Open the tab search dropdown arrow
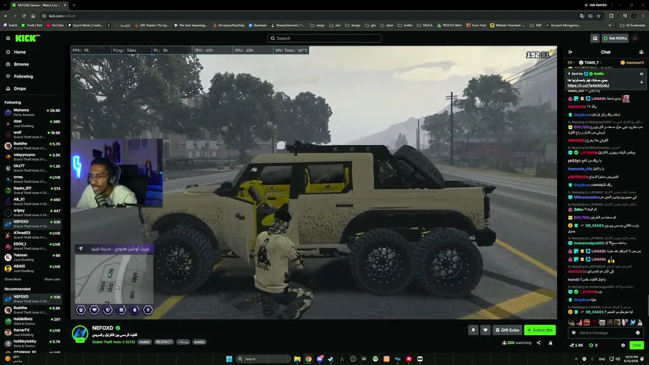Screen dimensions: 649x365 tap(6, 5)
